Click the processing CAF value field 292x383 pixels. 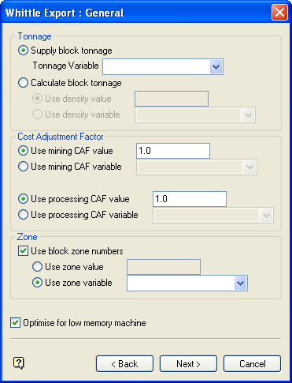[x=190, y=199]
